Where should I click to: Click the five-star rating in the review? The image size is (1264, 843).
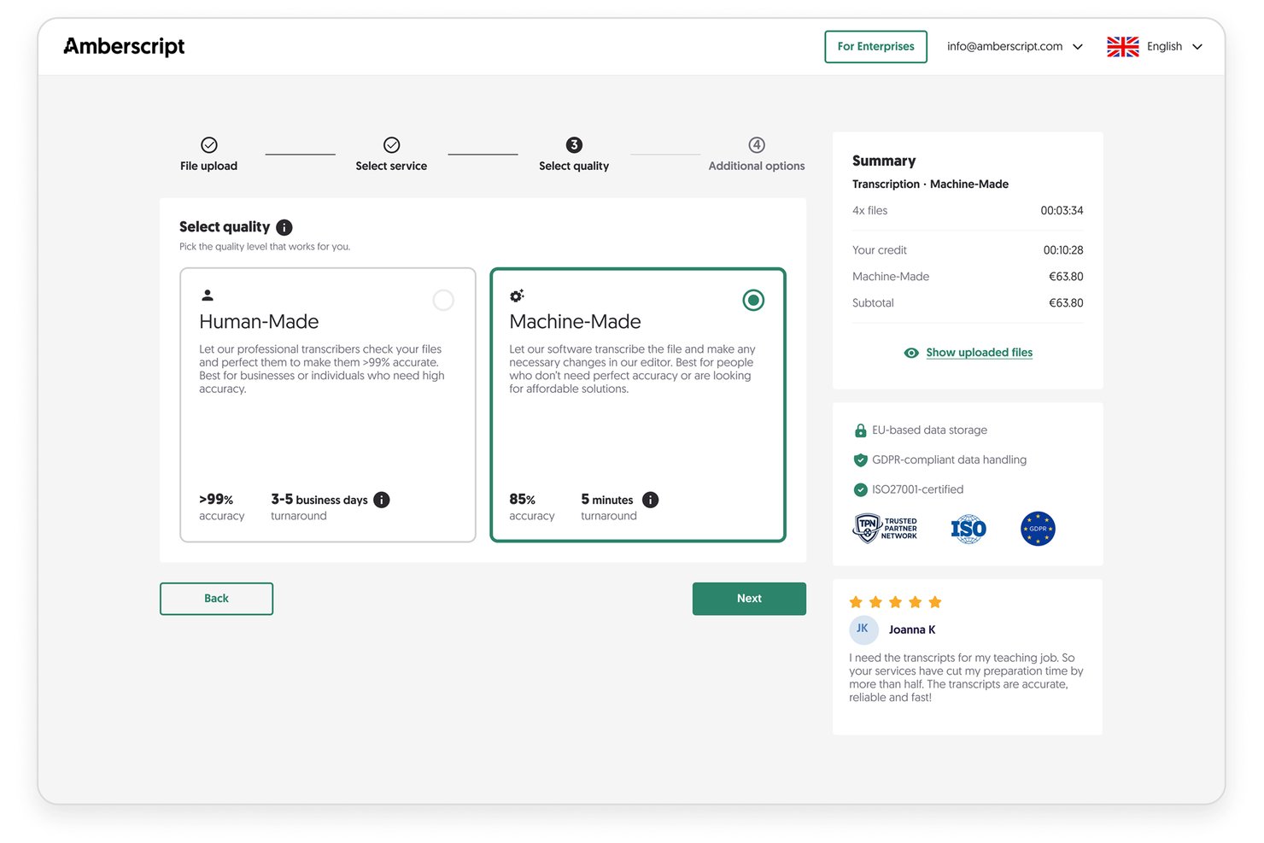click(895, 602)
